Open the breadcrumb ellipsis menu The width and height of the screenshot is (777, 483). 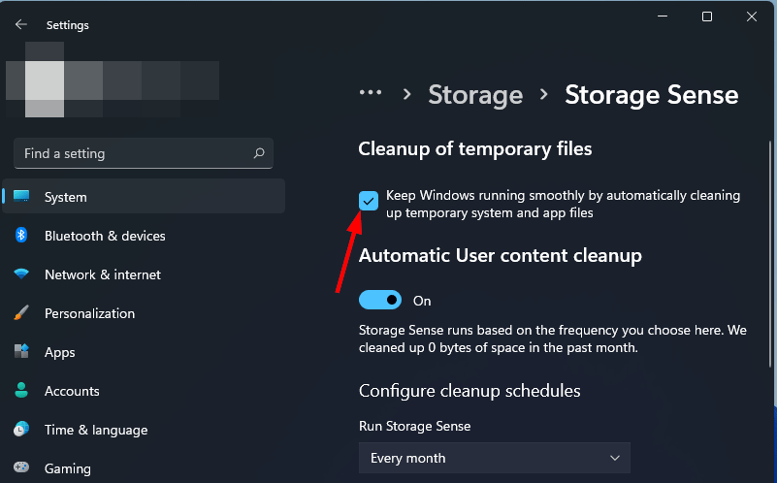[371, 93]
